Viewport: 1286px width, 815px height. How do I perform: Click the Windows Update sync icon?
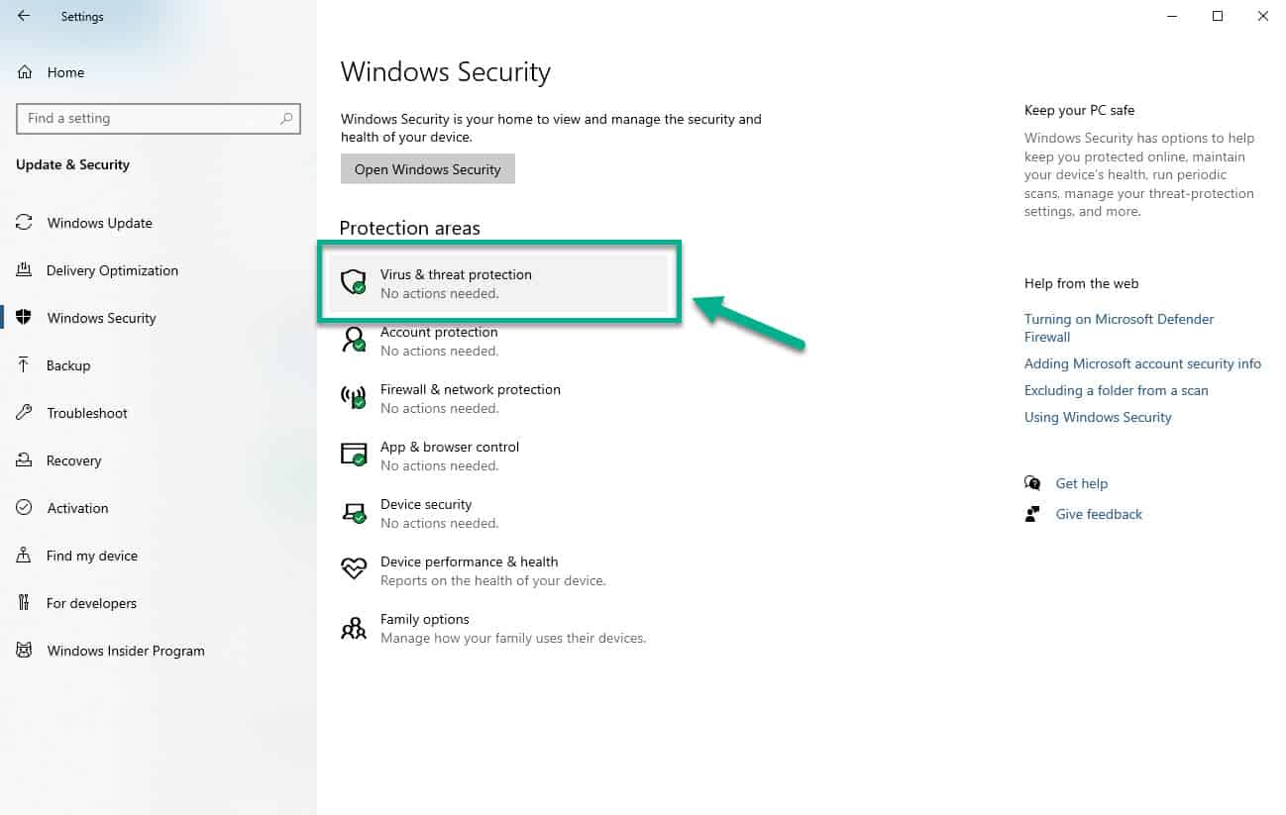25,223
